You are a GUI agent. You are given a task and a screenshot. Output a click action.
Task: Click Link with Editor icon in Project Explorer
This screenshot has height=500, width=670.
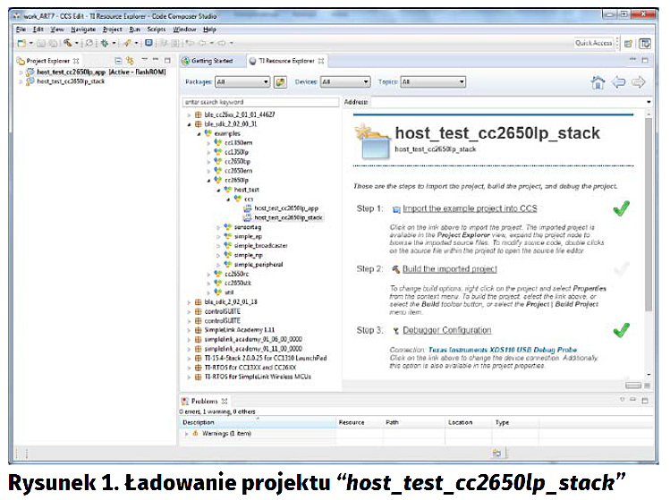pyautogui.click(x=131, y=61)
